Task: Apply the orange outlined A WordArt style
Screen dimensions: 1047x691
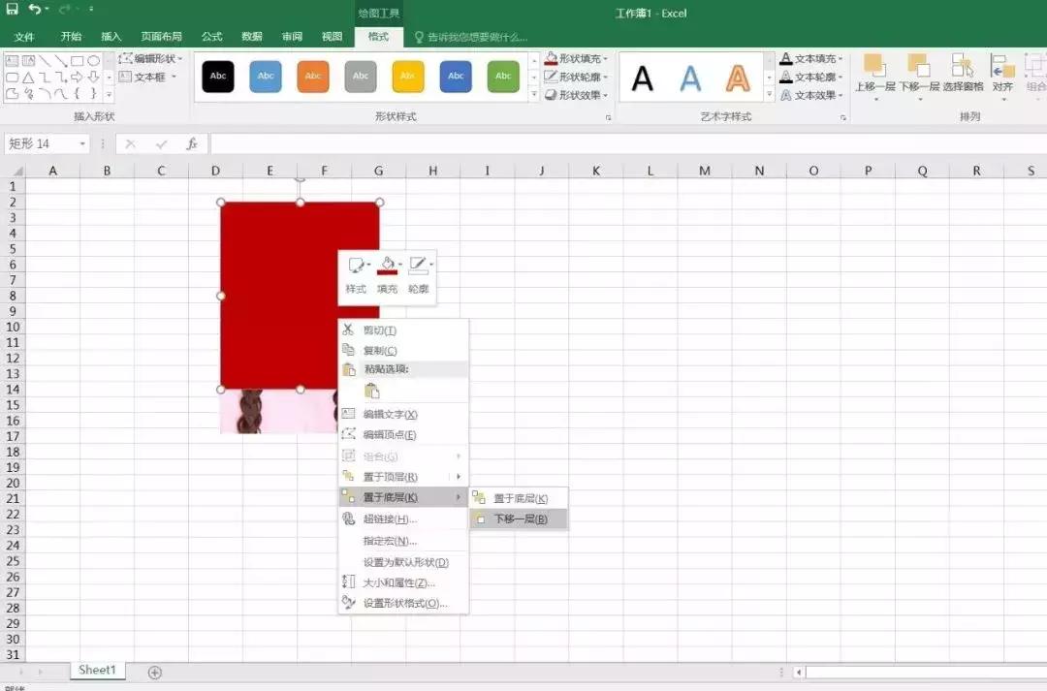Action: pyautogui.click(x=738, y=79)
